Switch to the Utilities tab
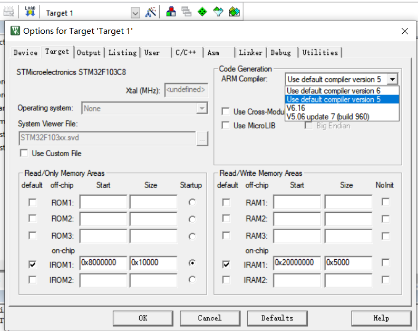418x331 pixels. [x=320, y=53]
